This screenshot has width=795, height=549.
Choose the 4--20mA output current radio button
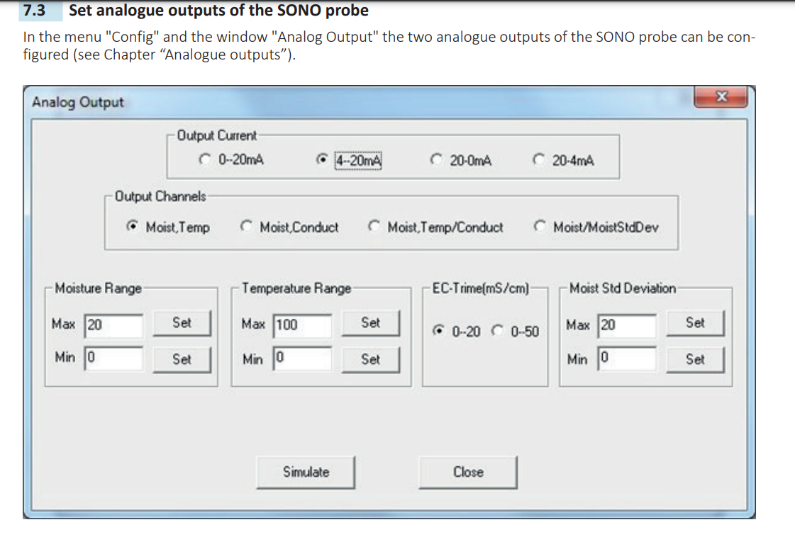[324, 160]
